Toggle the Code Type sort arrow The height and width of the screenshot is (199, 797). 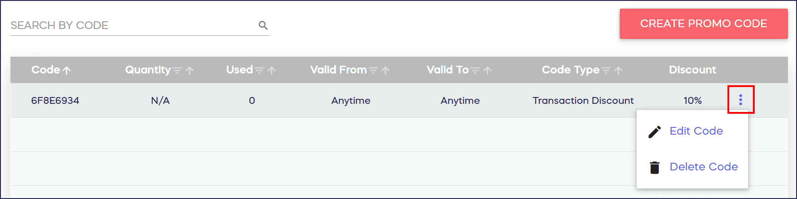point(618,71)
